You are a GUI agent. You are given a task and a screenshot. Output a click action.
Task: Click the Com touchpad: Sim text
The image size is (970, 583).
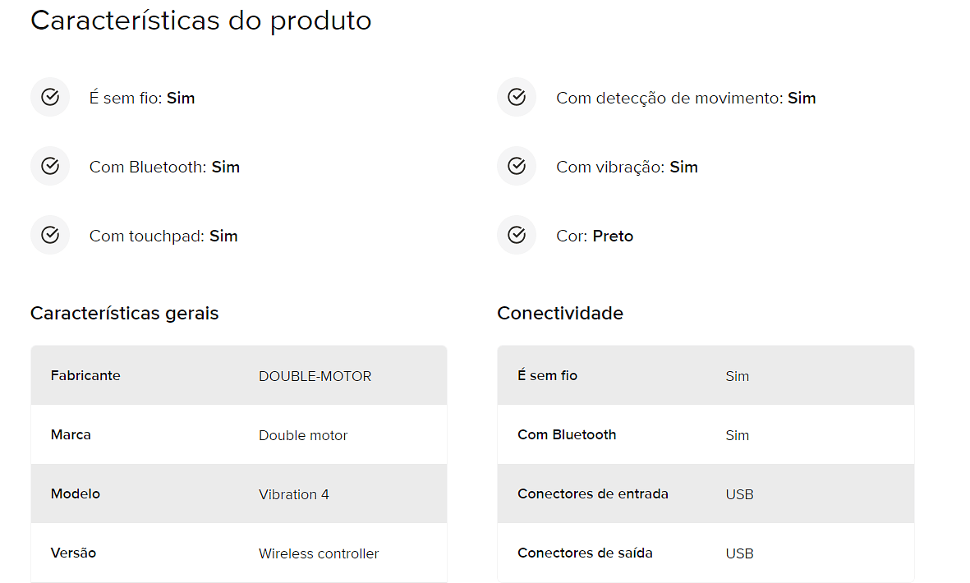click(x=163, y=236)
